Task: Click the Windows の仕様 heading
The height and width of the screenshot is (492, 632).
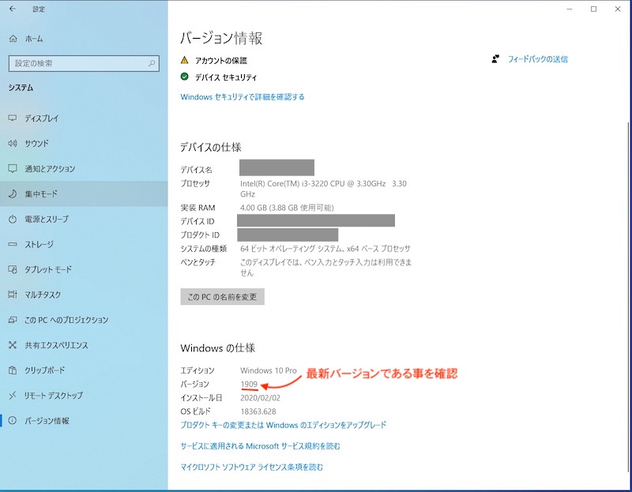Action: coord(218,347)
